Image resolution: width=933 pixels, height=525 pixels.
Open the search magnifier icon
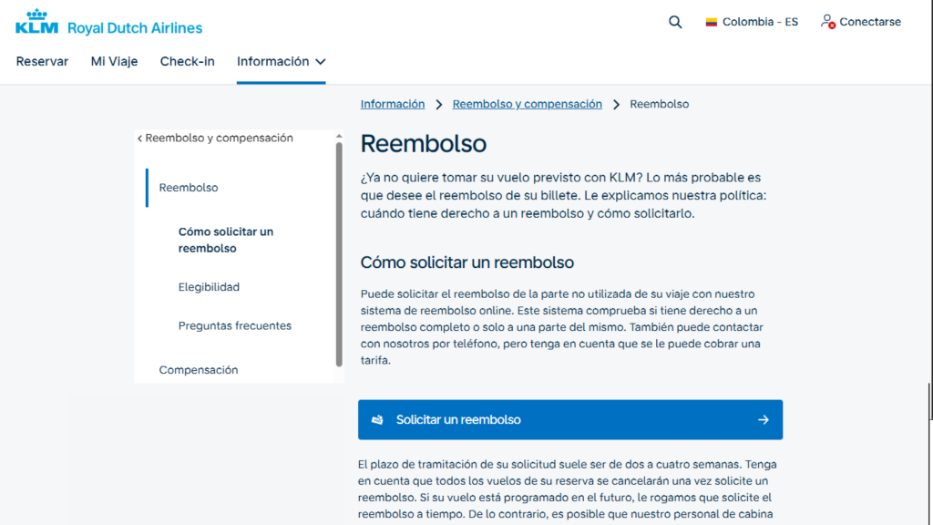click(x=675, y=22)
